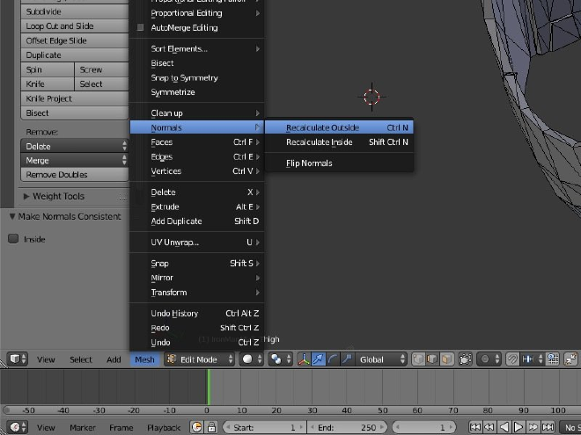Expand the Clean up submenu
The height and width of the screenshot is (435, 581).
point(197,112)
